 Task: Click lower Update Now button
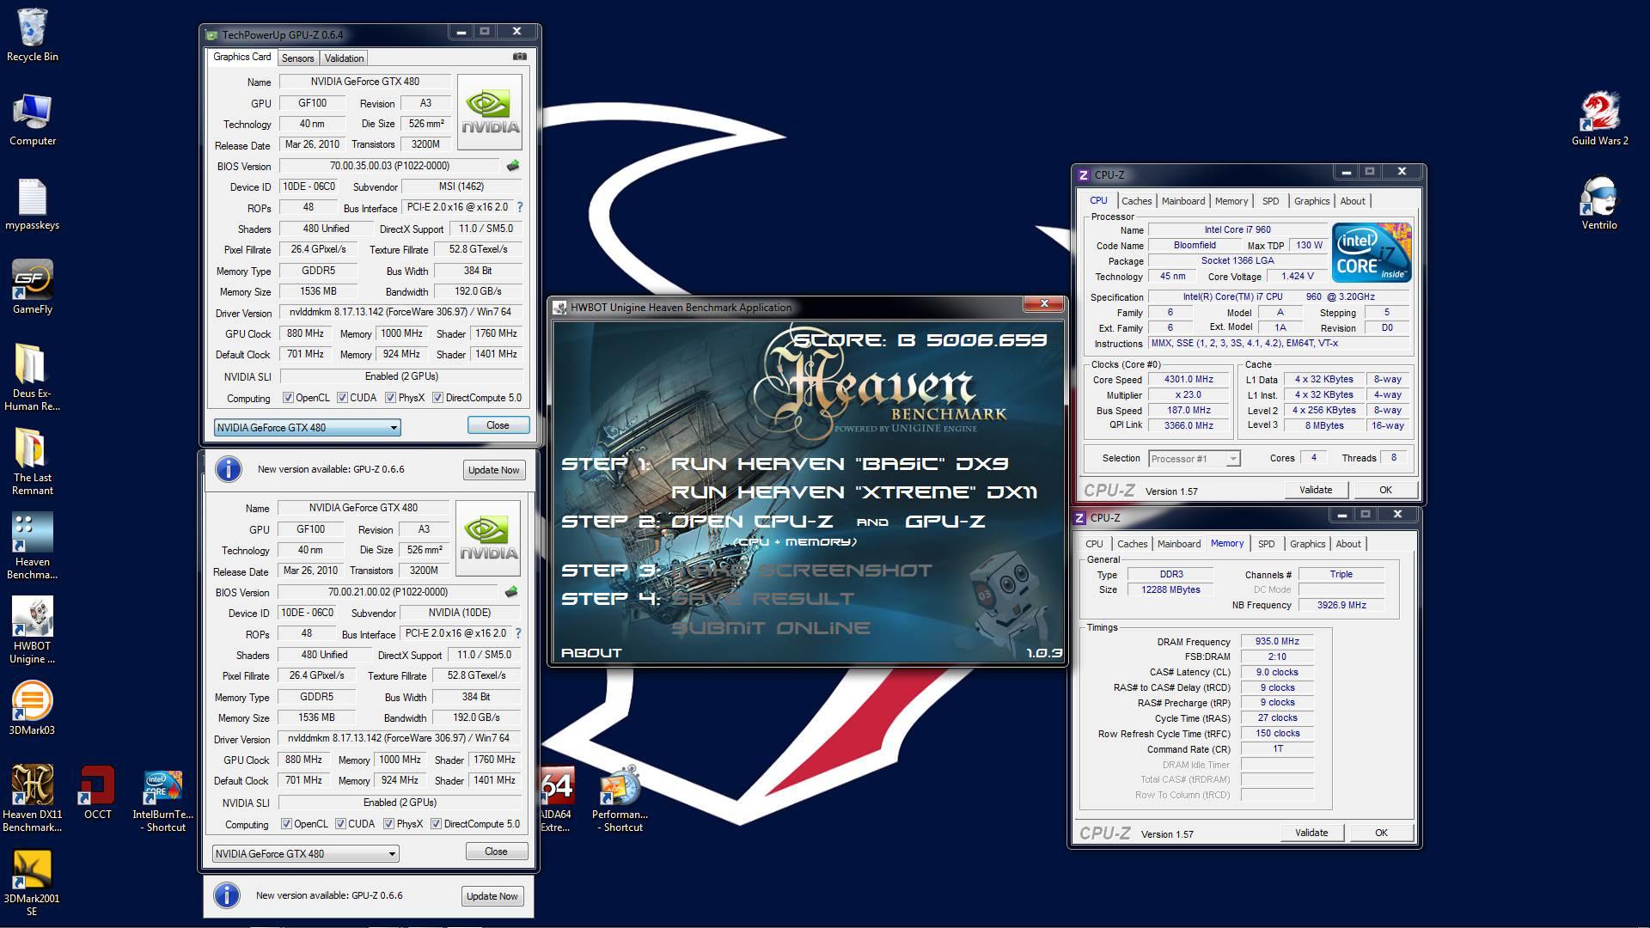pos(492,896)
